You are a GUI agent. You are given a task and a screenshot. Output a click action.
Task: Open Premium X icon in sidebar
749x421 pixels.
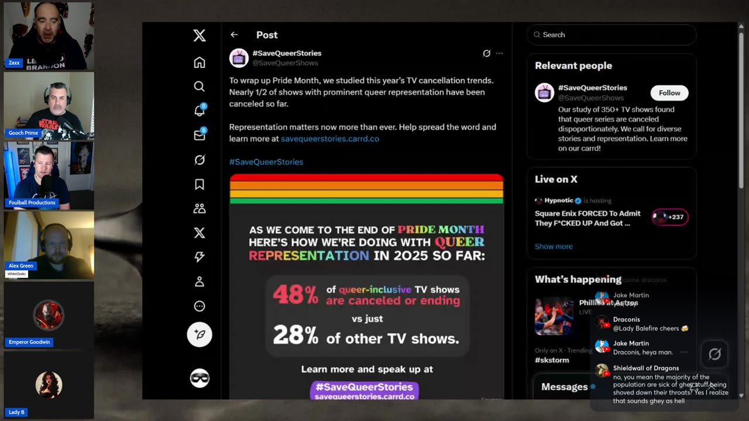pos(200,233)
